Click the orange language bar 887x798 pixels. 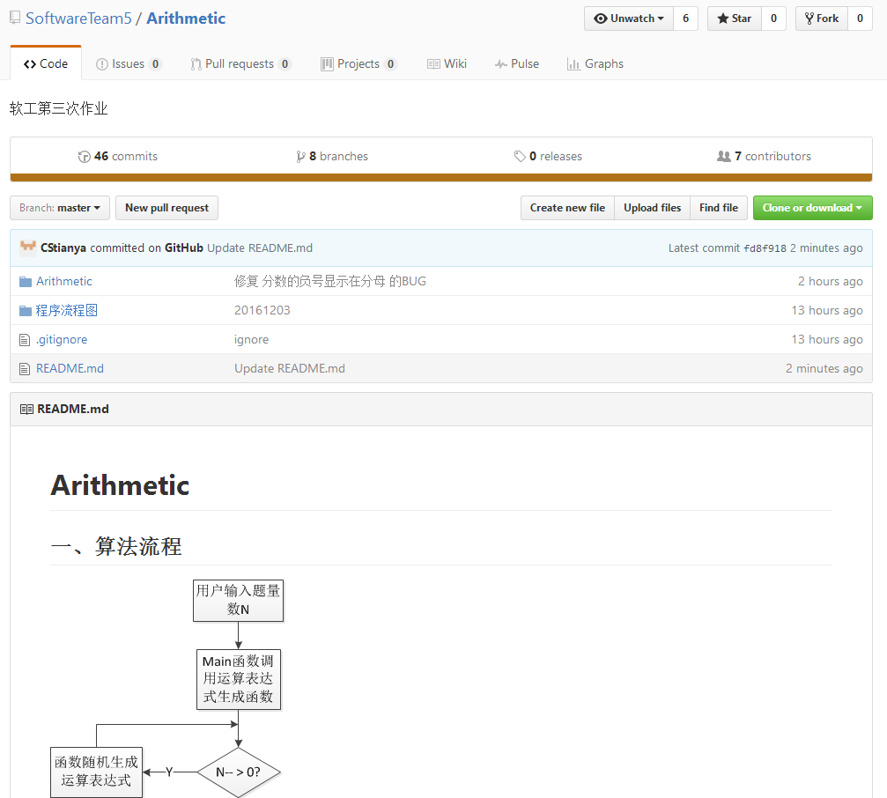click(x=441, y=178)
